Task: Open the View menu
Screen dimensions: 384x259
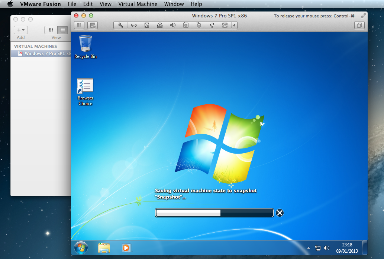Action: pos(106,4)
